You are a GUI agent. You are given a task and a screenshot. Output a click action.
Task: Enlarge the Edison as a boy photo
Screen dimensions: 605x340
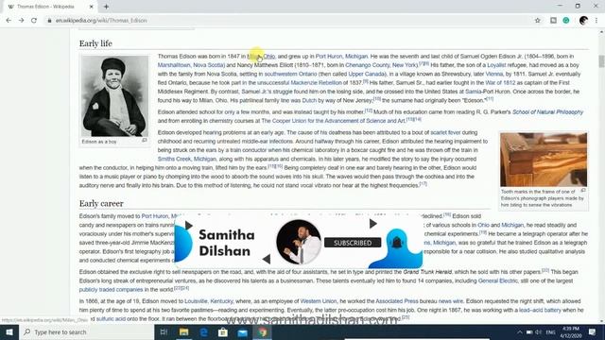click(x=115, y=96)
